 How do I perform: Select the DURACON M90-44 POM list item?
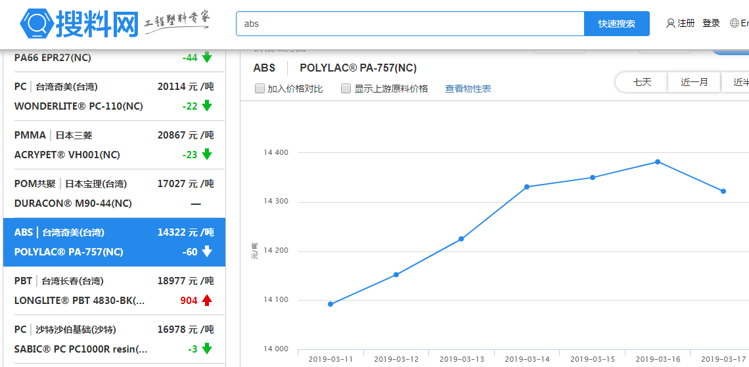[x=114, y=194]
